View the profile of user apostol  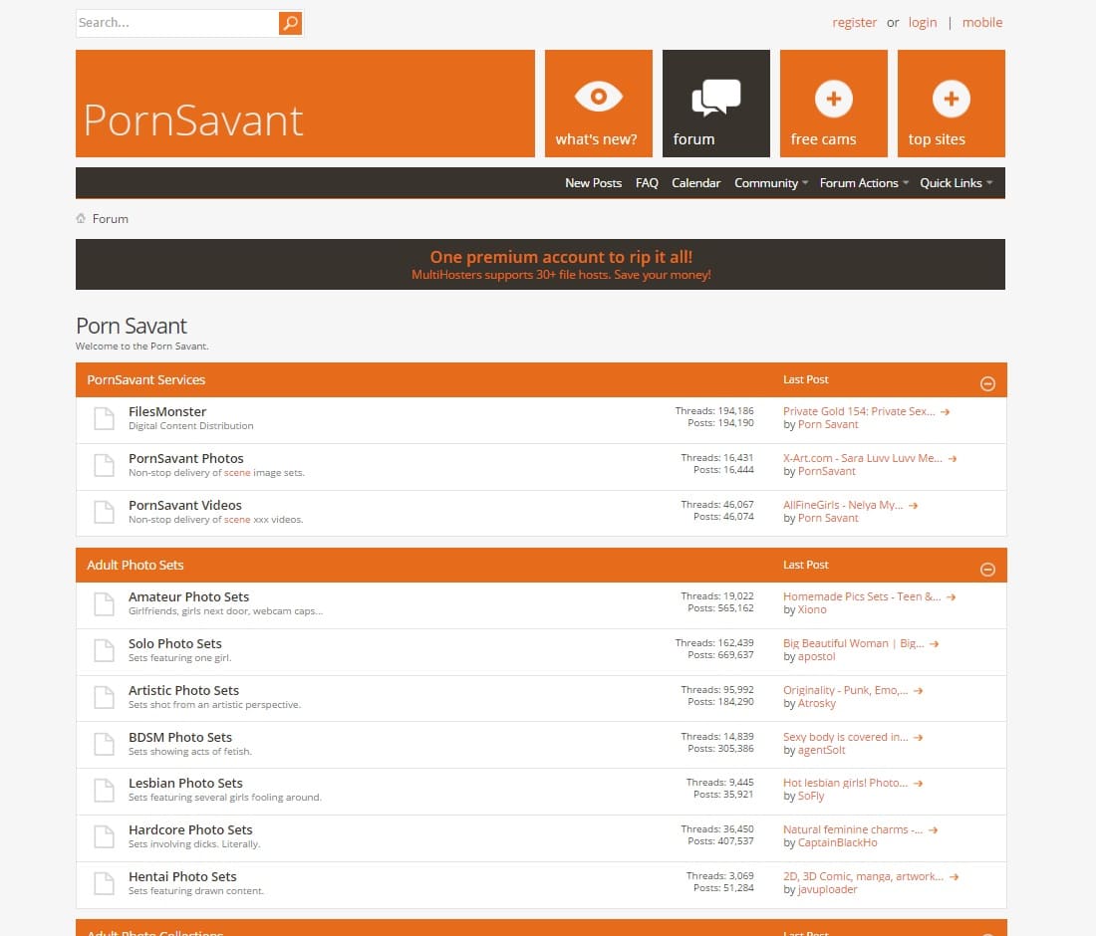(x=816, y=656)
